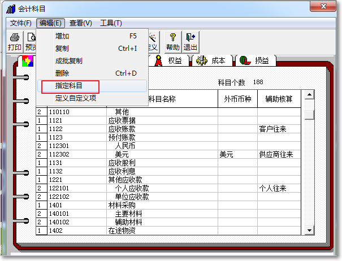Click account code 122102
342x261 pixels.
click(x=59, y=197)
